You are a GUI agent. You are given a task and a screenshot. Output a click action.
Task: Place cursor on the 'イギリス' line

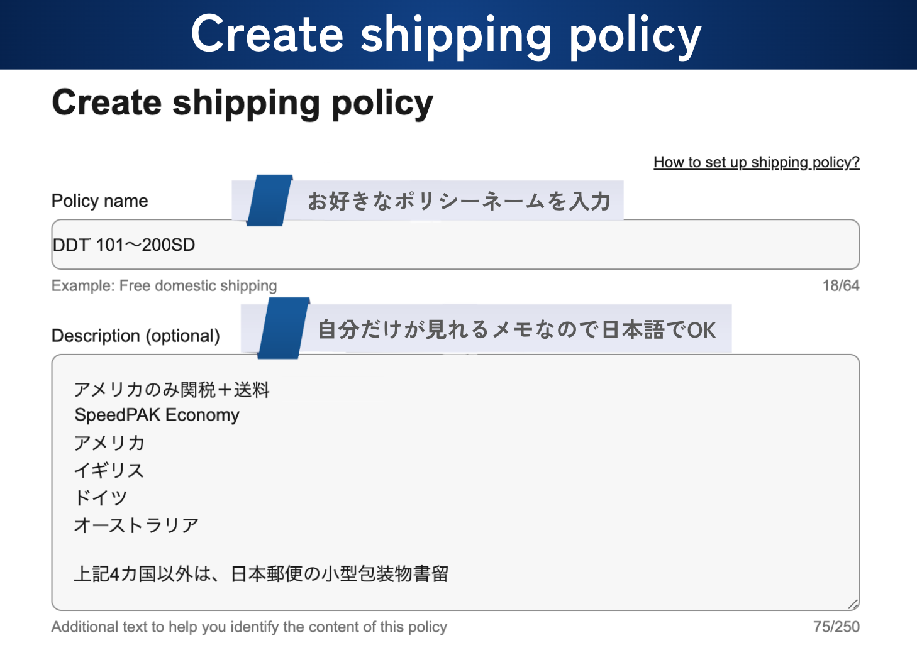(109, 470)
